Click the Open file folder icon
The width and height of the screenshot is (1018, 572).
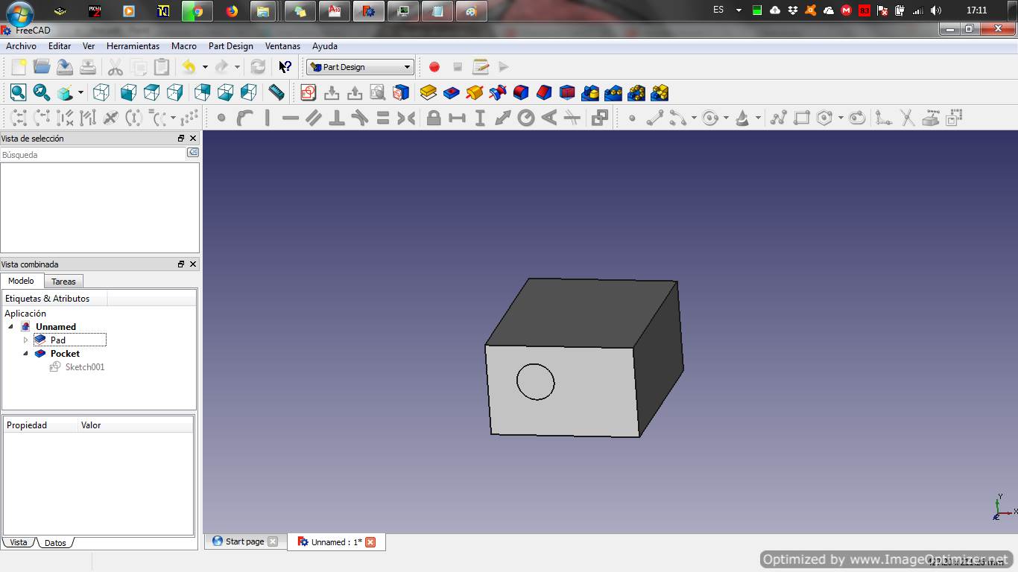tap(42, 67)
